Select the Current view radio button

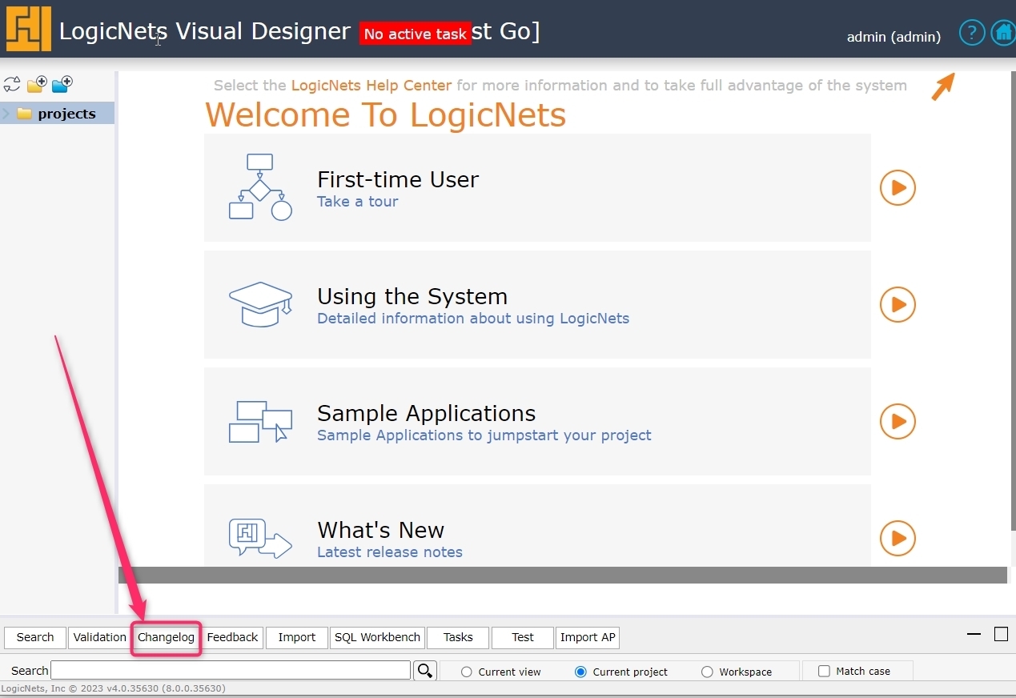coord(467,672)
